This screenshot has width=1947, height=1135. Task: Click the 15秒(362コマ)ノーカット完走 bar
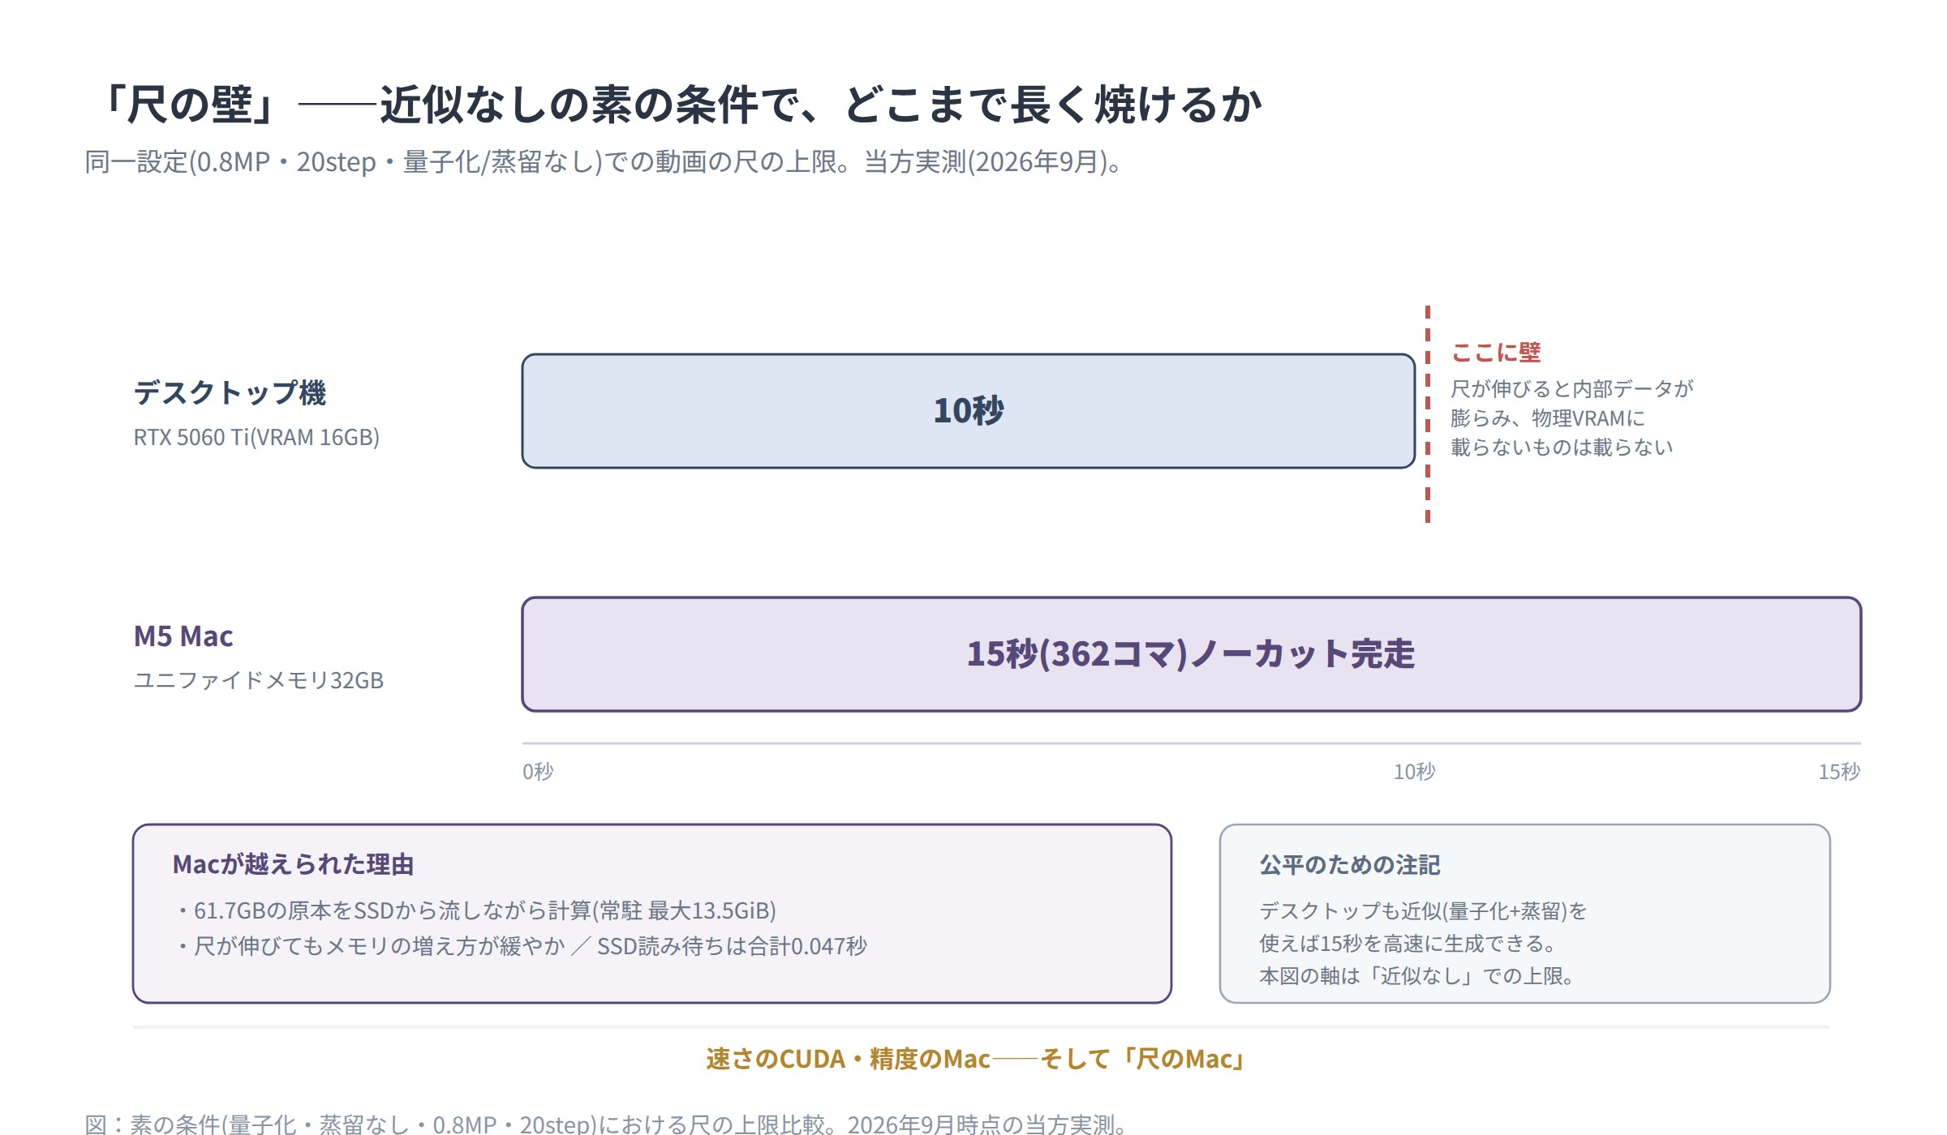click(x=1191, y=654)
